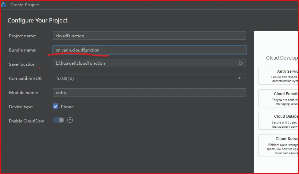
Task: Uncheck the Phone device type checkbox
Action: coord(55,107)
